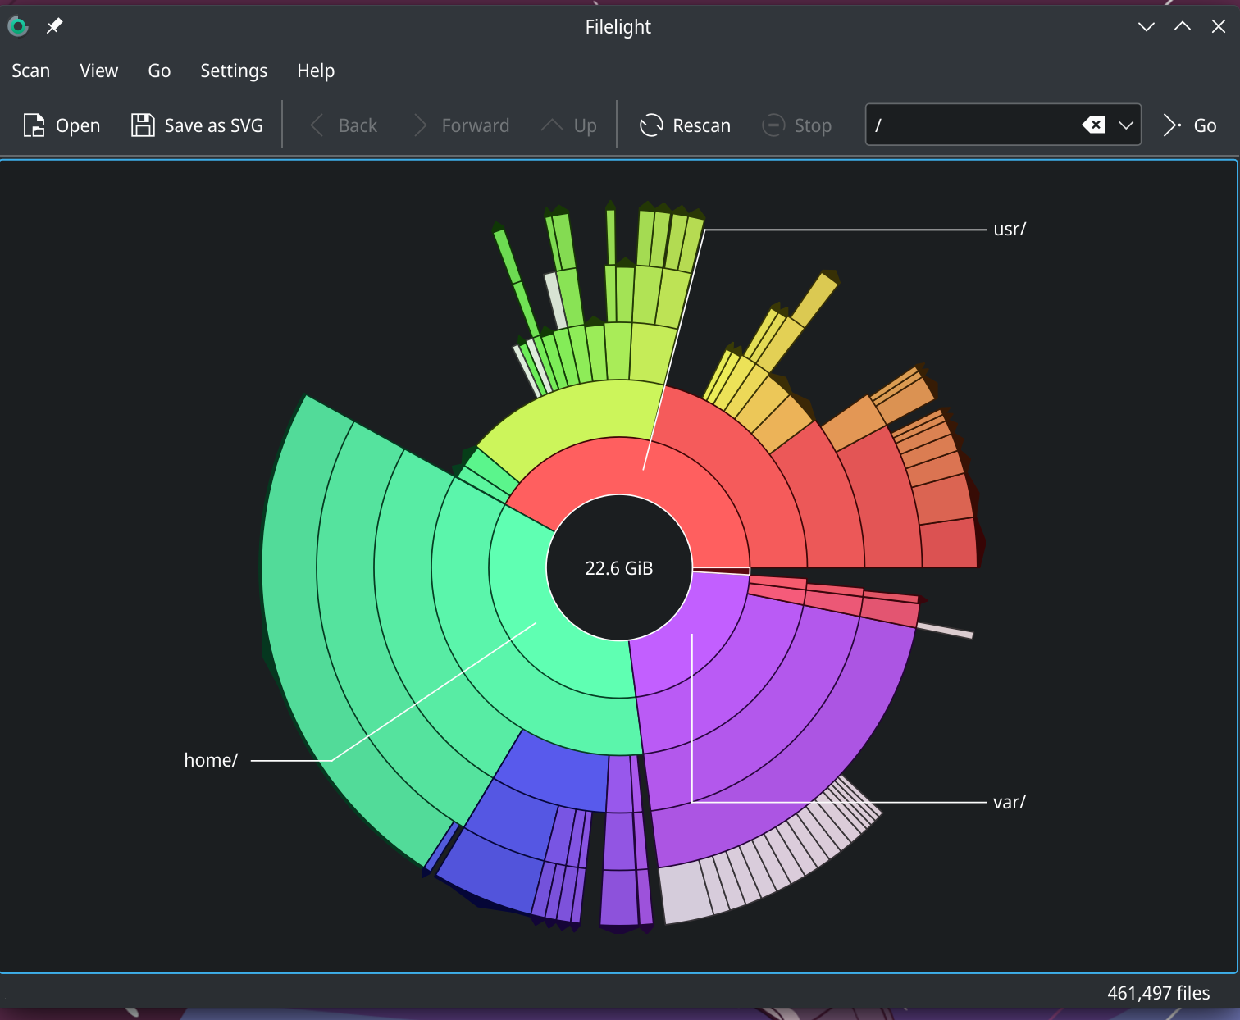Click the 22.6 GiB center circle
This screenshot has height=1020, width=1240.
coord(618,567)
